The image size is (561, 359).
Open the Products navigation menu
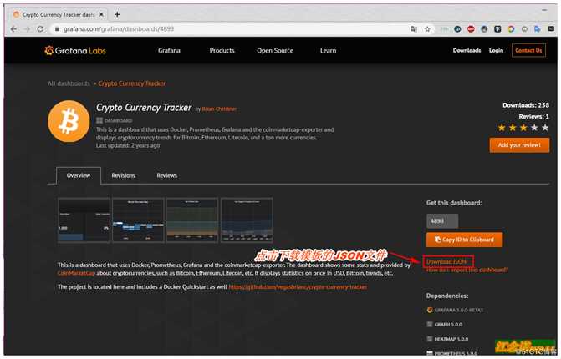coord(222,50)
